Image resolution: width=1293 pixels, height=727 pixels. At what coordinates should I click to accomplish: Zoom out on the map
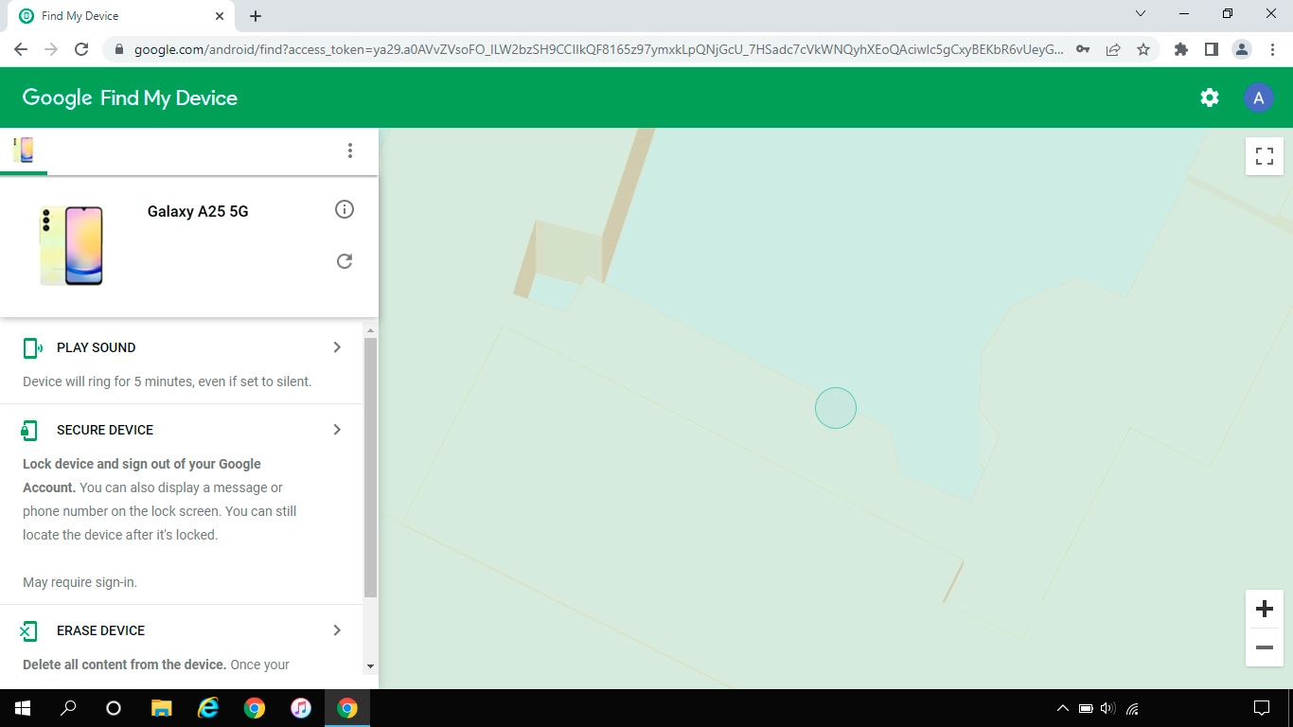click(1264, 647)
